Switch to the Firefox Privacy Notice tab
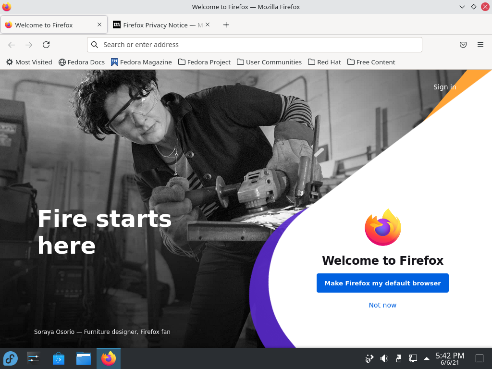This screenshot has height=369, width=492. click(161, 25)
